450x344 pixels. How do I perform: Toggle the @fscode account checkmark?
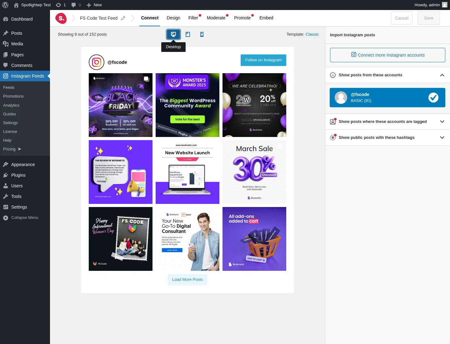433,98
